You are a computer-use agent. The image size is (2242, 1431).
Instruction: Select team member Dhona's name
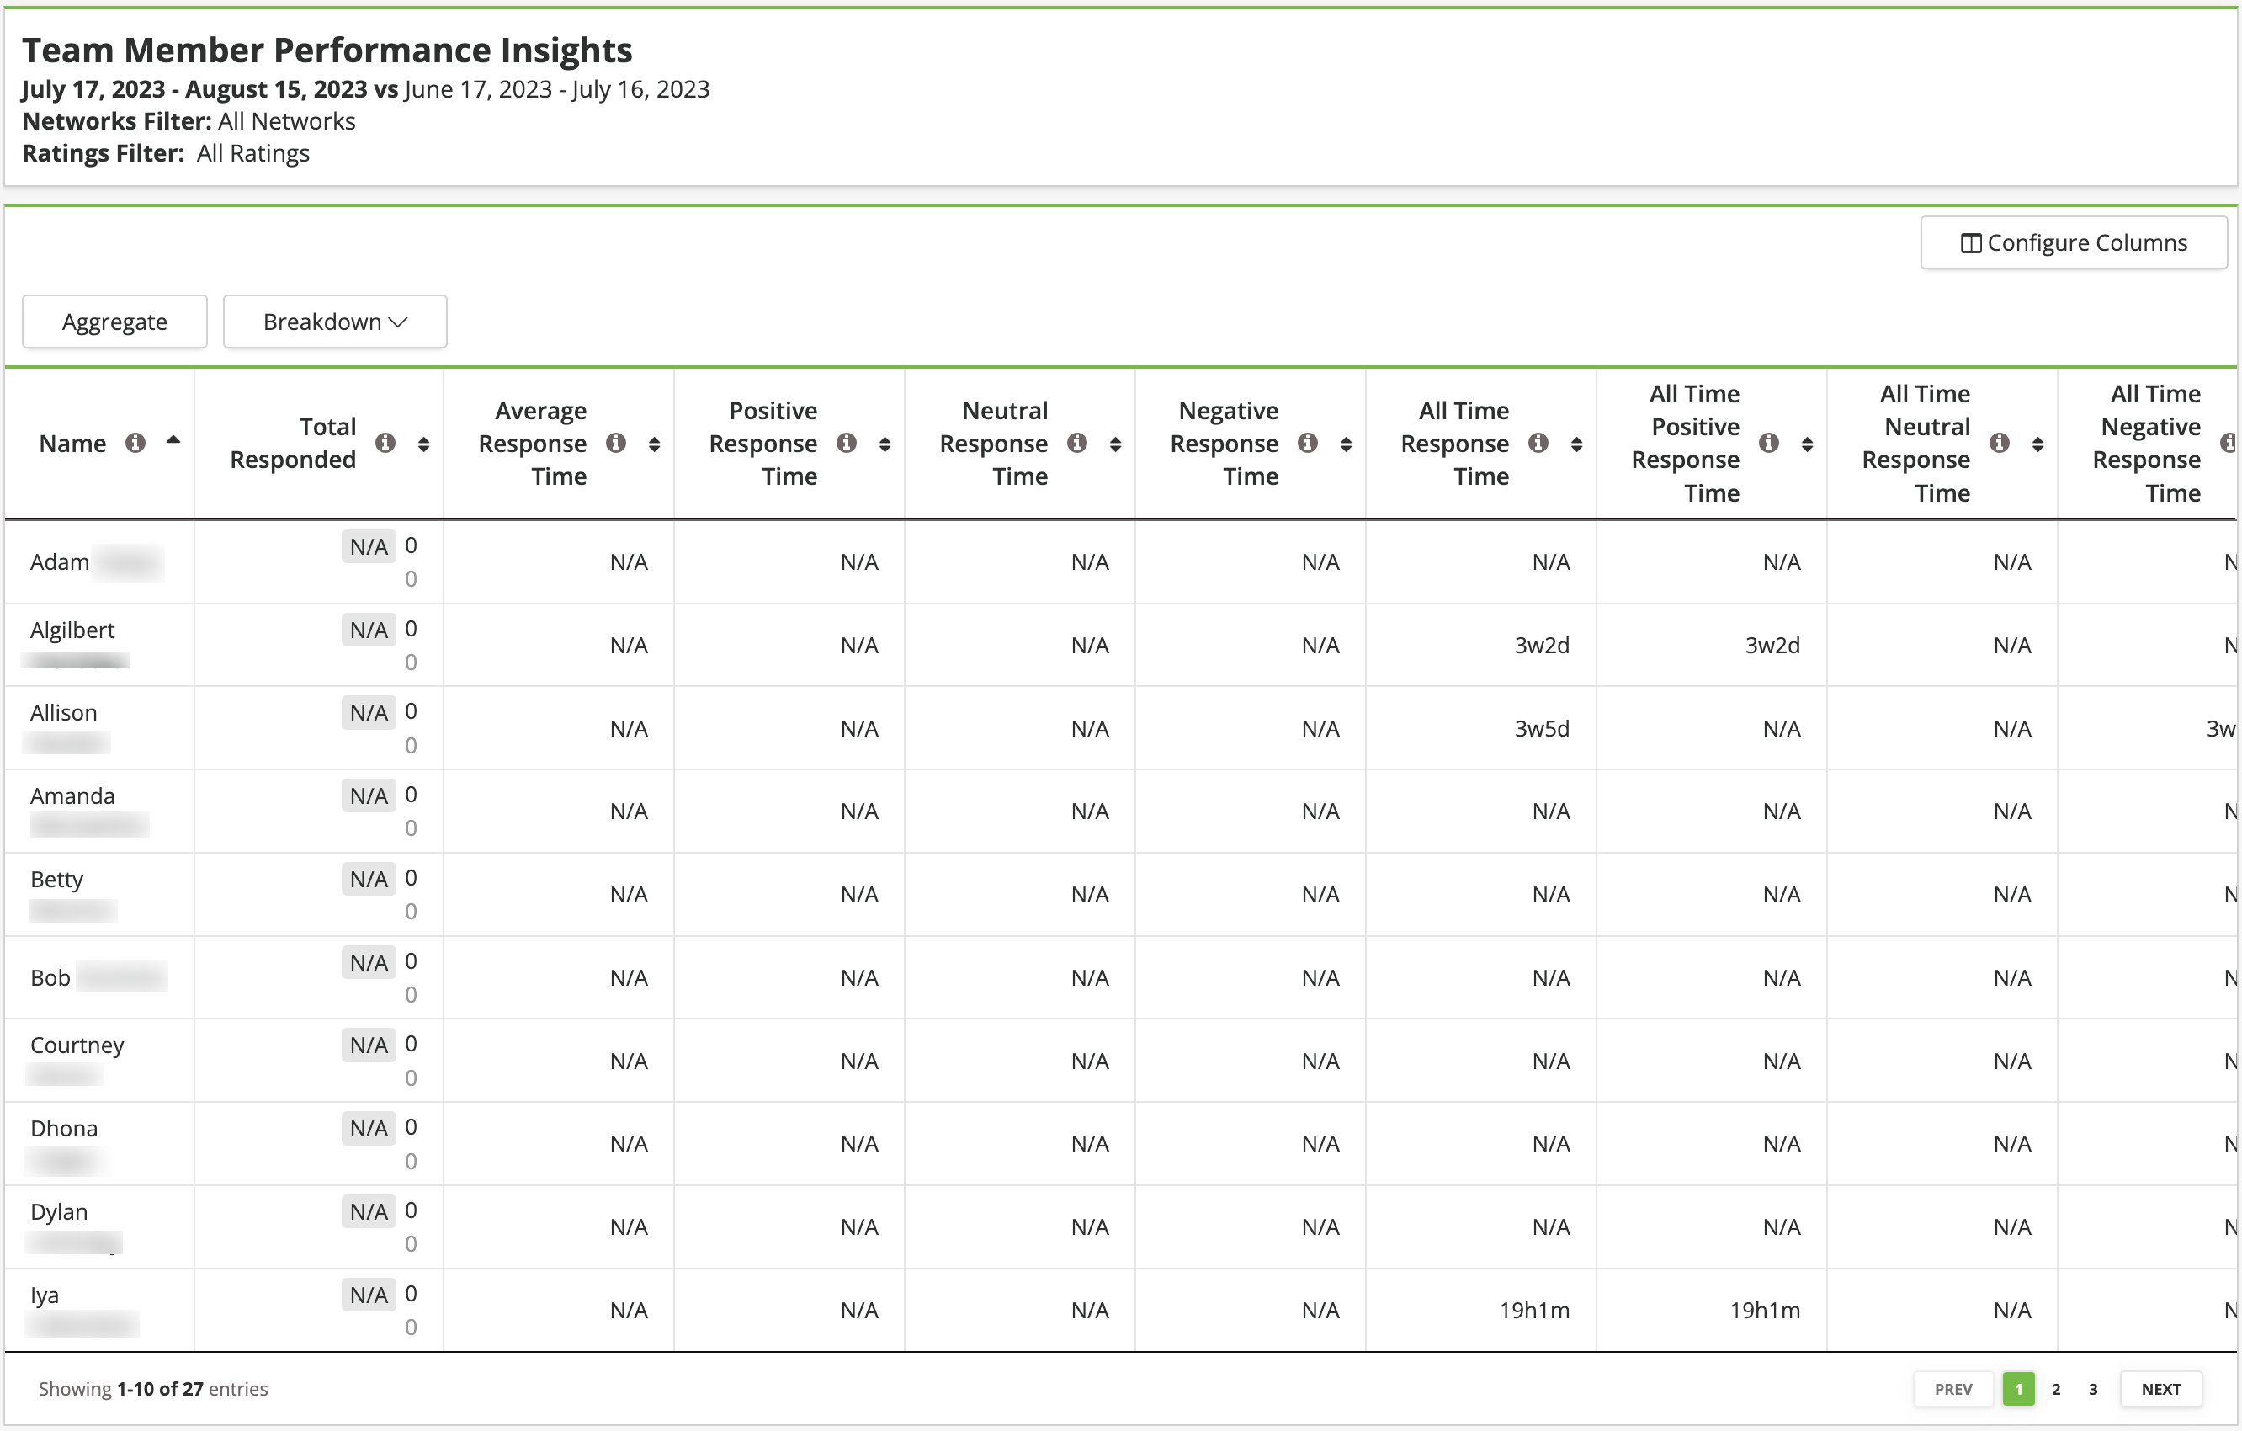coord(64,1129)
